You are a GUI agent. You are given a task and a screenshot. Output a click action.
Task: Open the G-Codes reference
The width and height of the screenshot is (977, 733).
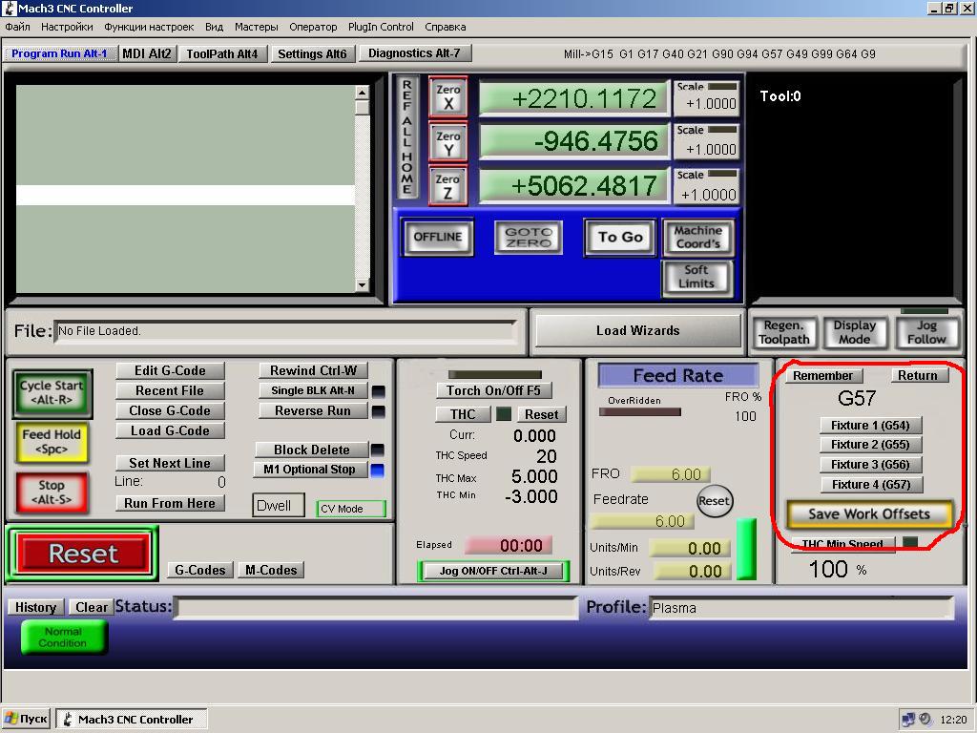200,570
